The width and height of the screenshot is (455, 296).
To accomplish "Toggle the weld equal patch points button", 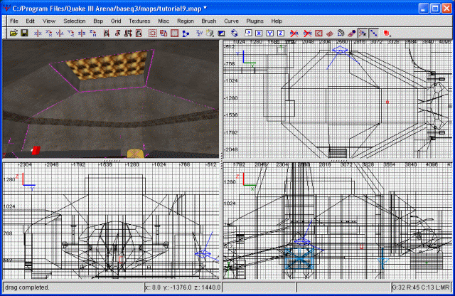I will coord(363,33).
